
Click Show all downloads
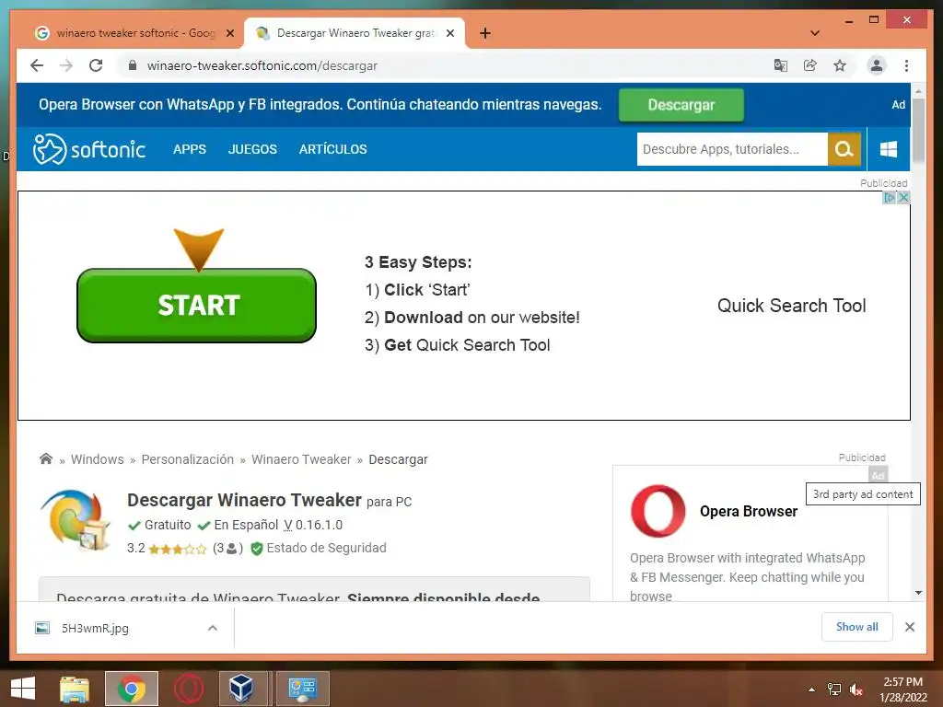pyautogui.click(x=857, y=627)
